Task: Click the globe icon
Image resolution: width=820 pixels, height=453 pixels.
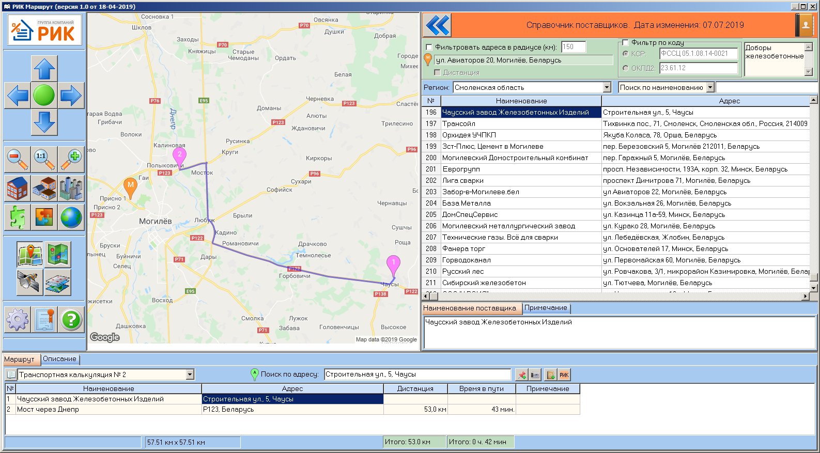Action: (x=71, y=217)
